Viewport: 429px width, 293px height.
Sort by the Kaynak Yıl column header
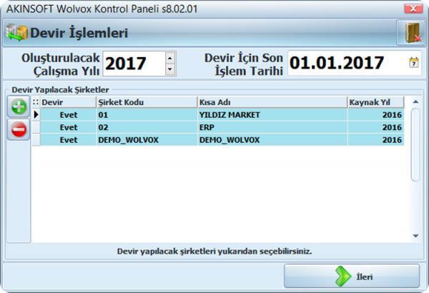pos(375,102)
